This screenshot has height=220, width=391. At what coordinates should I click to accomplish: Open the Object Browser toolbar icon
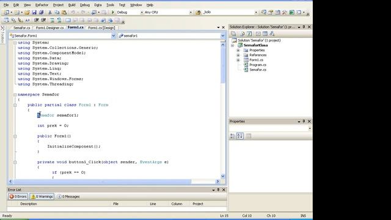coord(277,12)
